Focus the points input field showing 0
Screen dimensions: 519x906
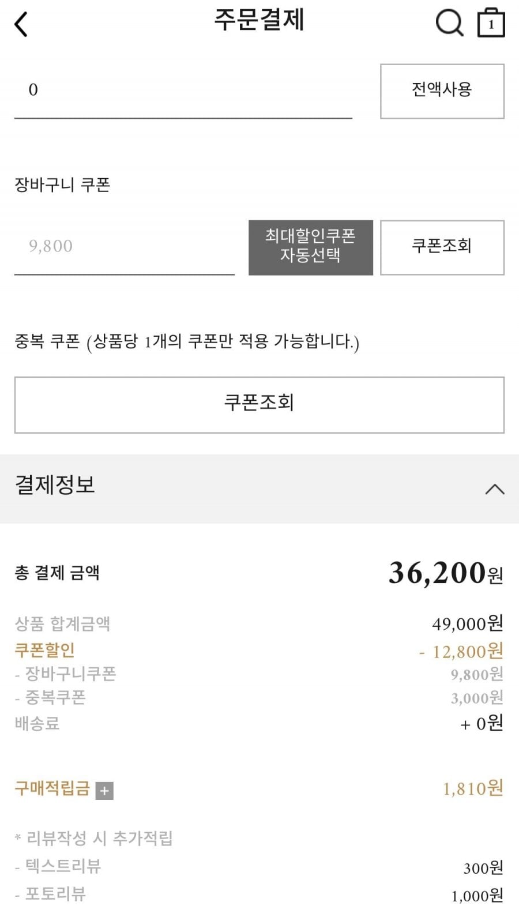coord(183,91)
